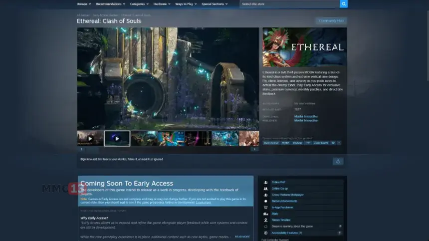This screenshot has width=429, height=241.
Task: Click the Steam Achievements icon
Action: point(266,201)
